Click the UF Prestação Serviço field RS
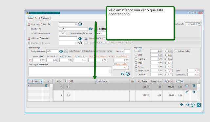The image size is (210, 122). pyautogui.click(x=63, y=33)
